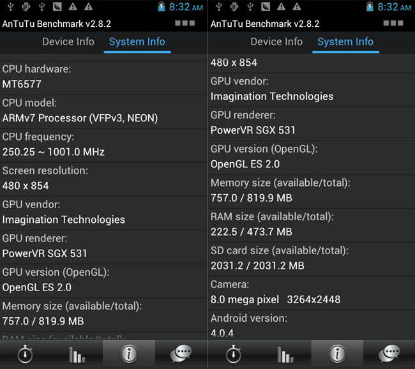Tap the first USB icon in right status bar
The image size is (415, 369).
219,6
